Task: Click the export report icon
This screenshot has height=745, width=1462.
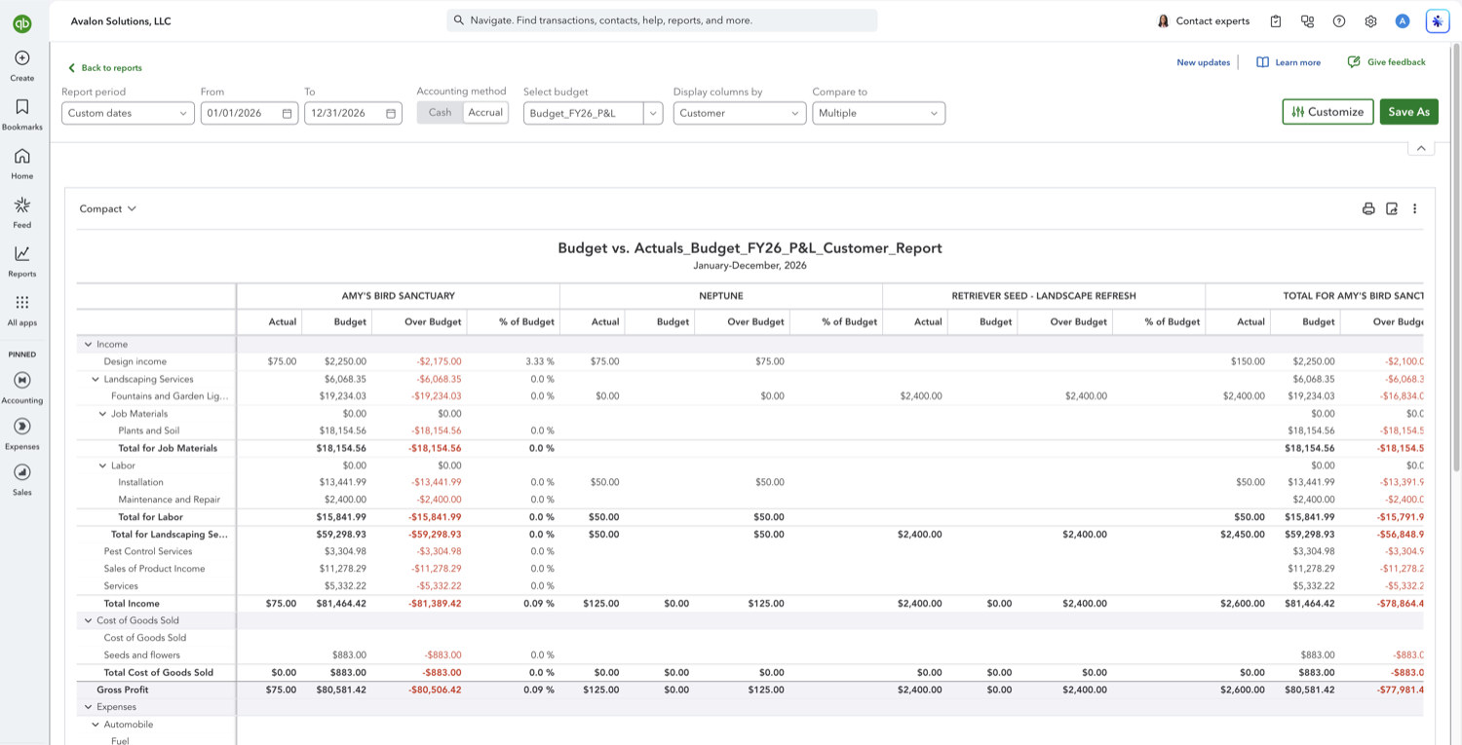Action: (x=1392, y=208)
